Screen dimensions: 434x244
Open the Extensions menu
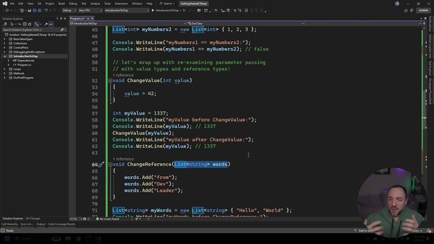click(x=121, y=3)
